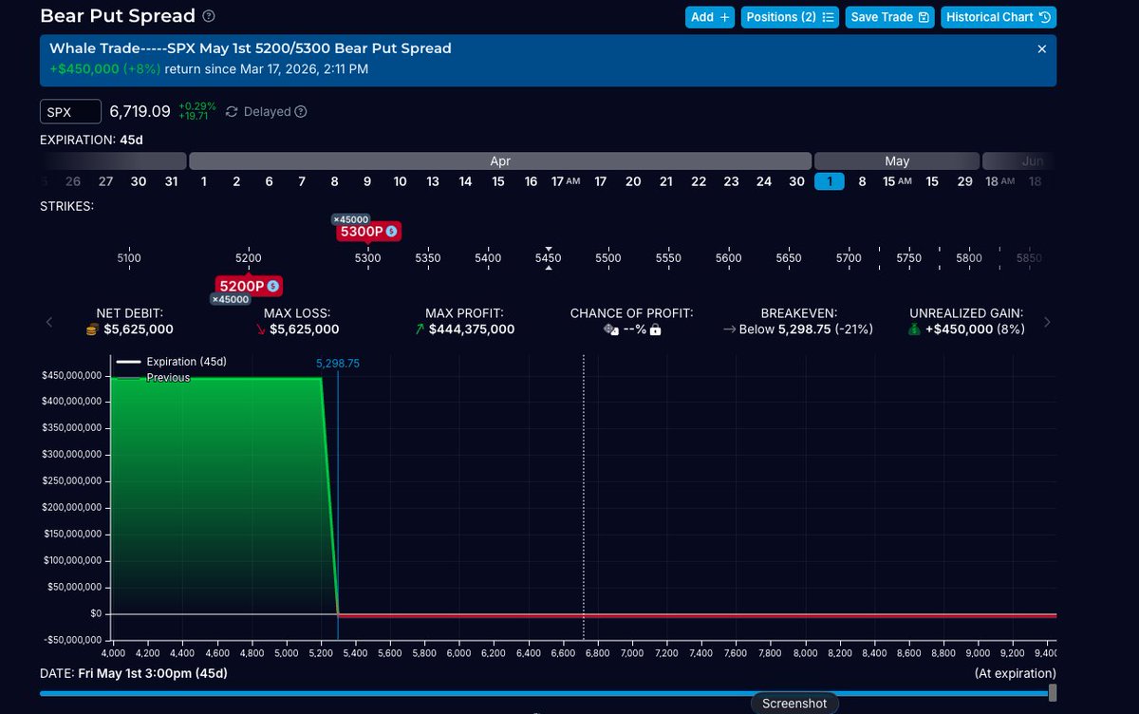
Task: Click the 5,298.75 breakeven chart label
Action: coord(338,363)
